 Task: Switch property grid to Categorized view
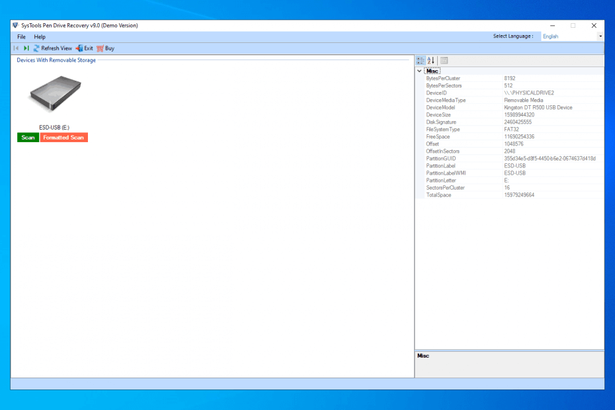[421, 60]
